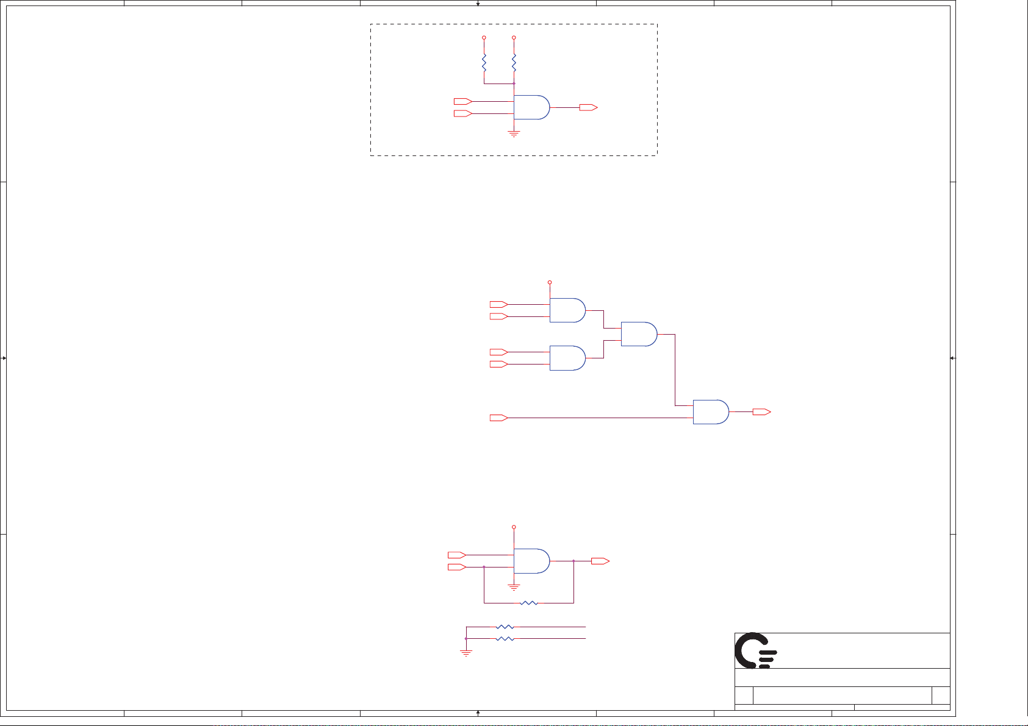1028x726 pixels.
Task: Select the ground symbol inside the dashed box
Action: click(x=514, y=133)
